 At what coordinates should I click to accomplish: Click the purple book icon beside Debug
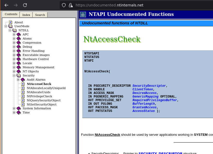pos(19,47)
